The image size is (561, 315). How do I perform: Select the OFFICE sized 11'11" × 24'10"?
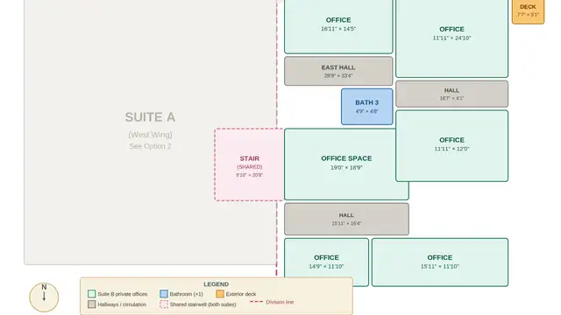pyautogui.click(x=452, y=38)
